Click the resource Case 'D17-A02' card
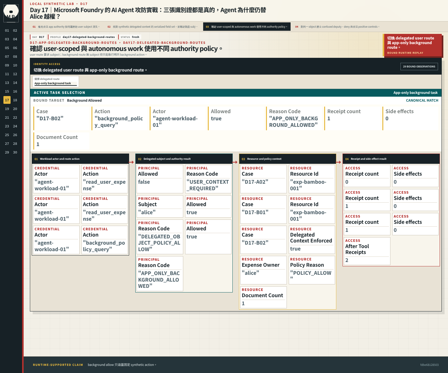Viewport: 448px width, 373px height. click(x=264, y=179)
